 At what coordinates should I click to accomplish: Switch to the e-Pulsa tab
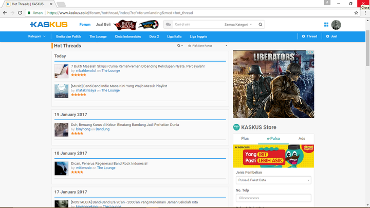coord(273,139)
